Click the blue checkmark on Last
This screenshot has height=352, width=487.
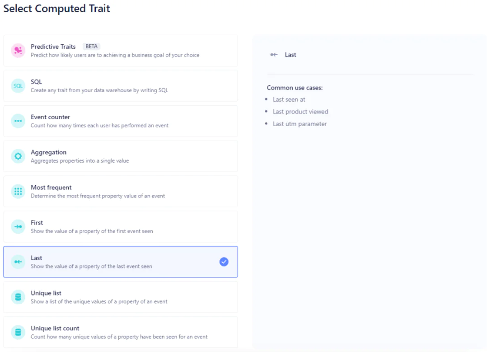coord(224,262)
